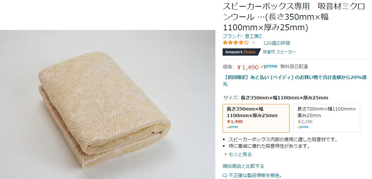
Task: Expand the rating breakdown chevron
Action: pos(254,43)
